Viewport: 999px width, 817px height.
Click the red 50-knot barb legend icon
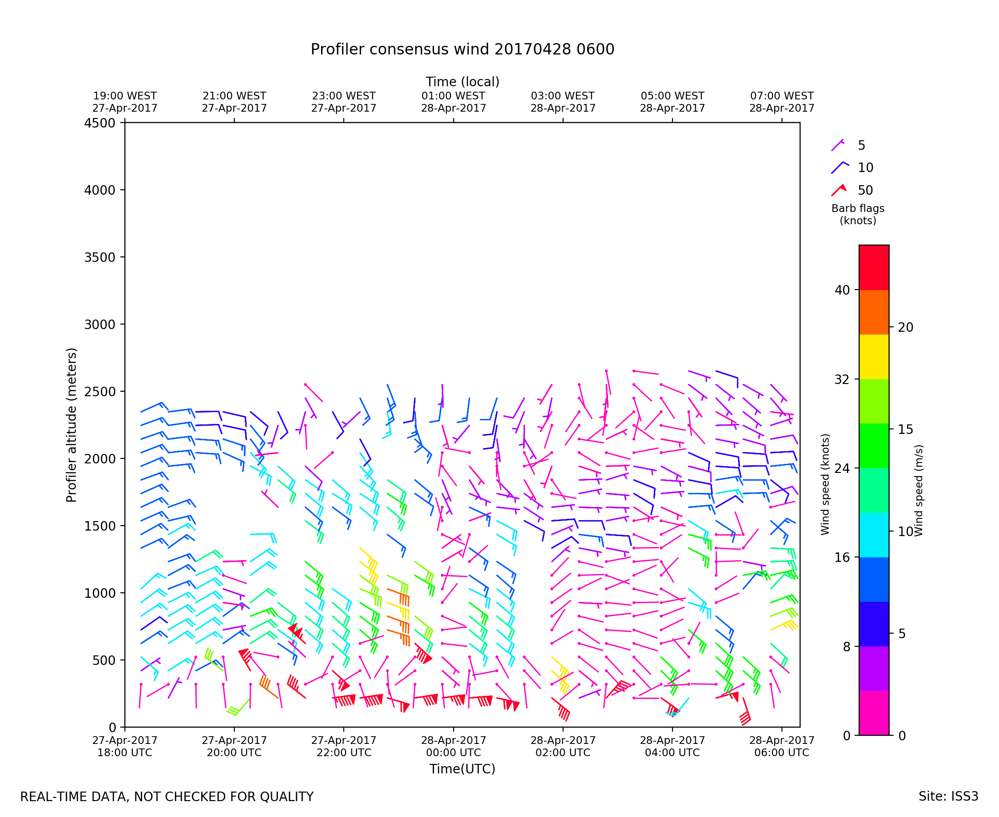[838, 190]
